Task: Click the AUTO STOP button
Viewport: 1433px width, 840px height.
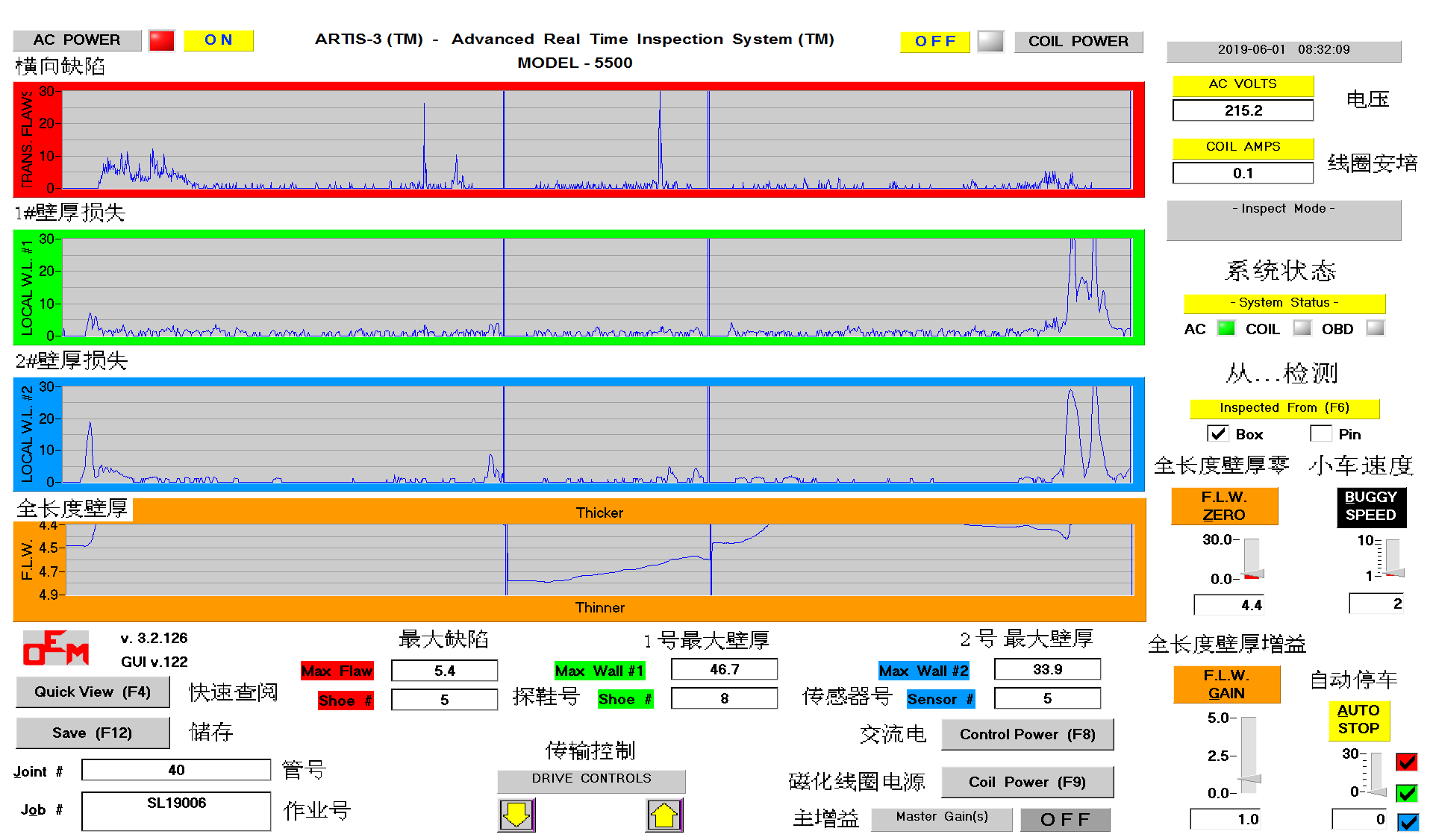Action: [1358, 721]
